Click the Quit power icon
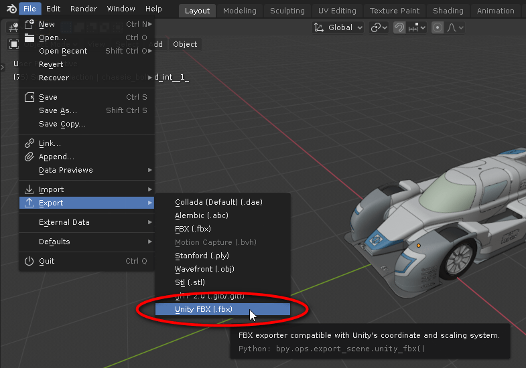Image resolution: width=526 pixels, height=368 pixels. (x=29, y=261)
